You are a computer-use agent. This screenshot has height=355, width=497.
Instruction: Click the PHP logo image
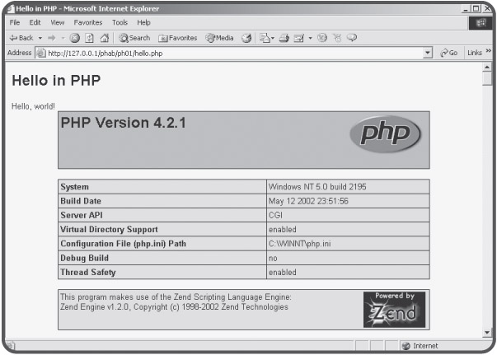384,134
